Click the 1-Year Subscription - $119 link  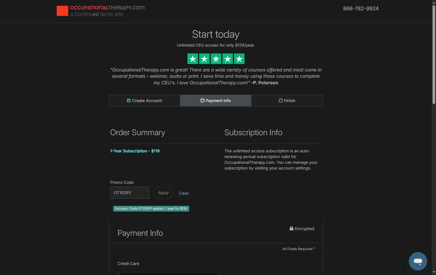click(135, 151)
